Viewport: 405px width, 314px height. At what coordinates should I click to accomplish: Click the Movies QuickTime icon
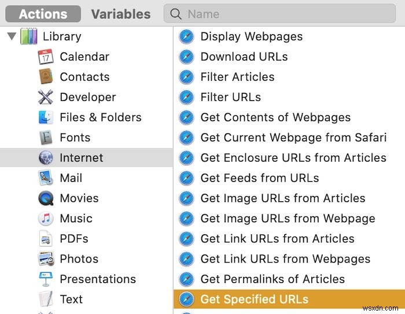46,198
